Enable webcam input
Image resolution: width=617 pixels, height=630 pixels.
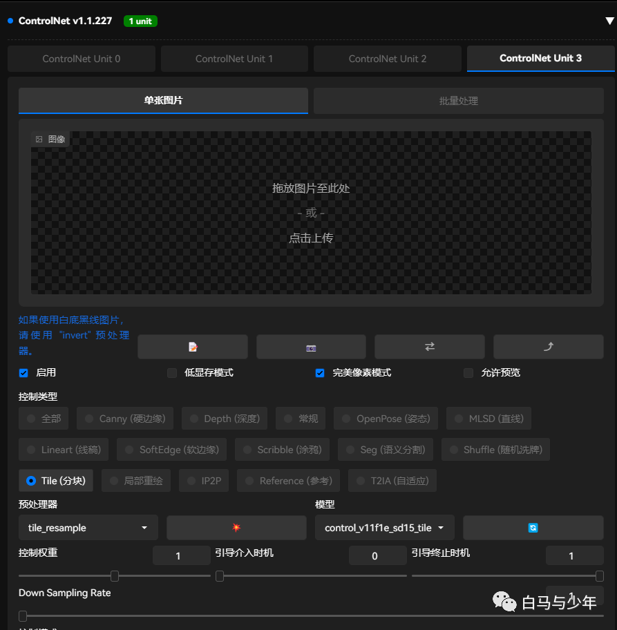tap(311, 346)
